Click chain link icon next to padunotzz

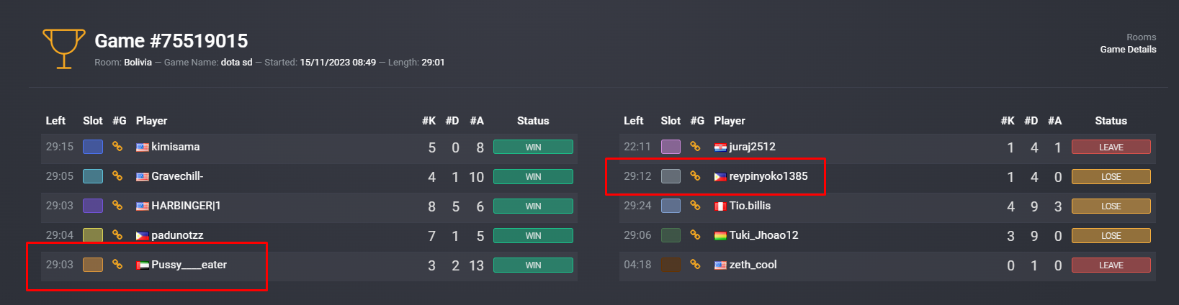[117, 235]
